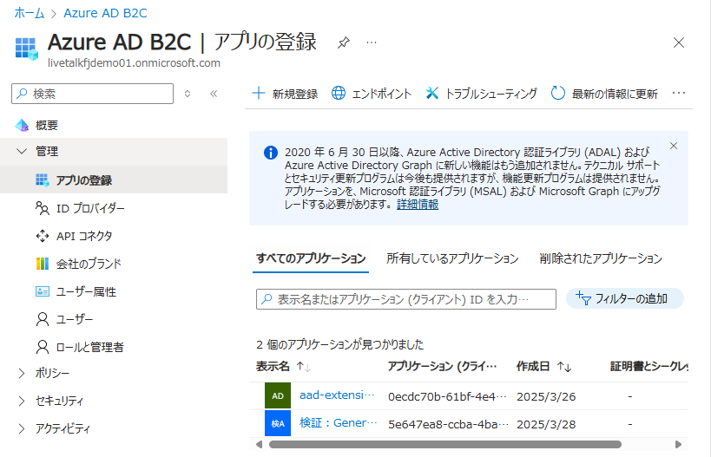The image size is (711, 457).
Task: Click トラブルシューティング wrench icon
Action: pyautogui.click(x=432, y=94)
